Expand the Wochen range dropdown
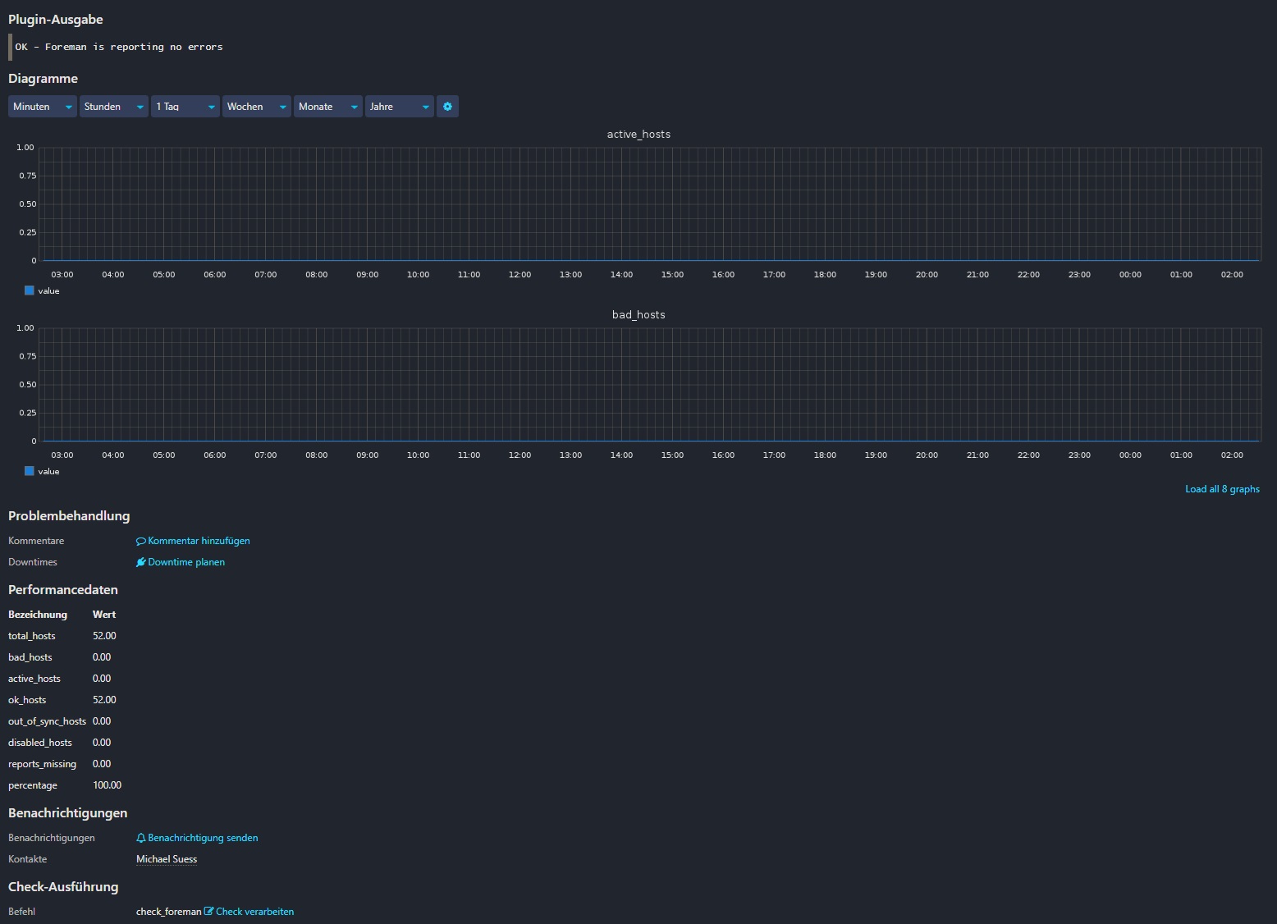This screenshot has width=1277, height=924. (x=256, y=107)
